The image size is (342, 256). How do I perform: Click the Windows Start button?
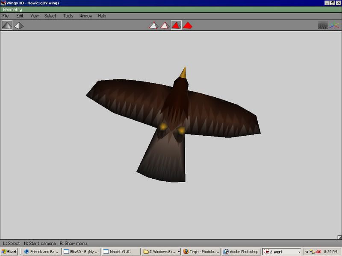point(9,252)
